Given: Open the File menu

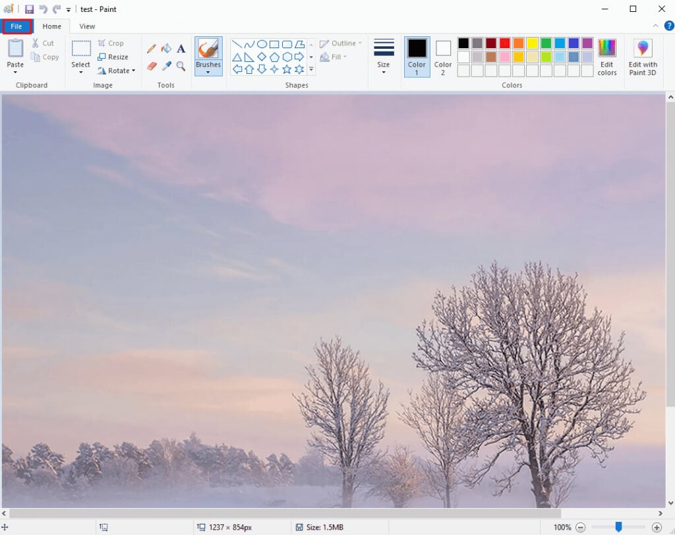Looking at the screenshot, I should [16, 26].
